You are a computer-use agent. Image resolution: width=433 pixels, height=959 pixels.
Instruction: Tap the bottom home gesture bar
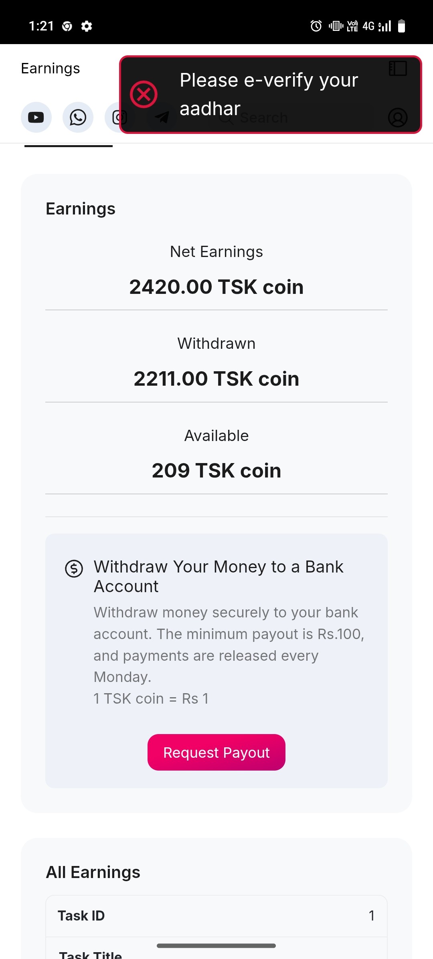(x=216, y=946)
